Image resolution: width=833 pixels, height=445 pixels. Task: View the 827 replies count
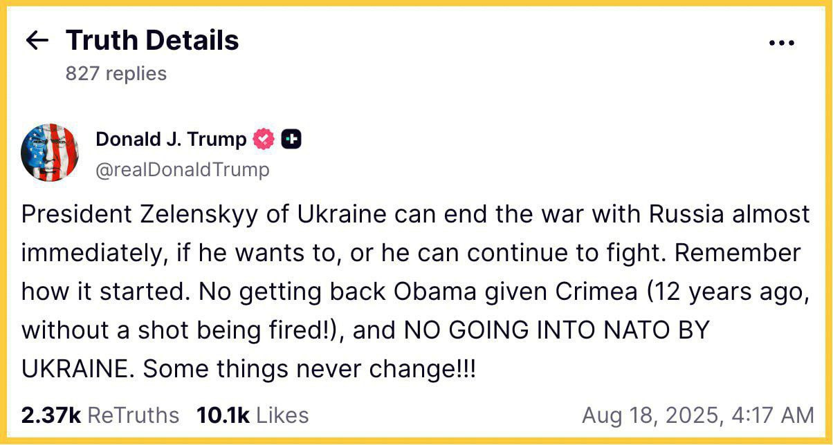coord(116,73)
